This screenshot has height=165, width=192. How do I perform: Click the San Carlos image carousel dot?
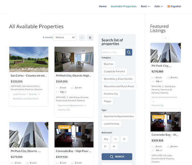click(22, 69)
